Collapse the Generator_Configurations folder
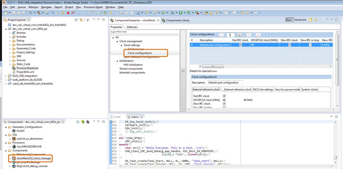The image size is (343, 169). pos(6,127)
